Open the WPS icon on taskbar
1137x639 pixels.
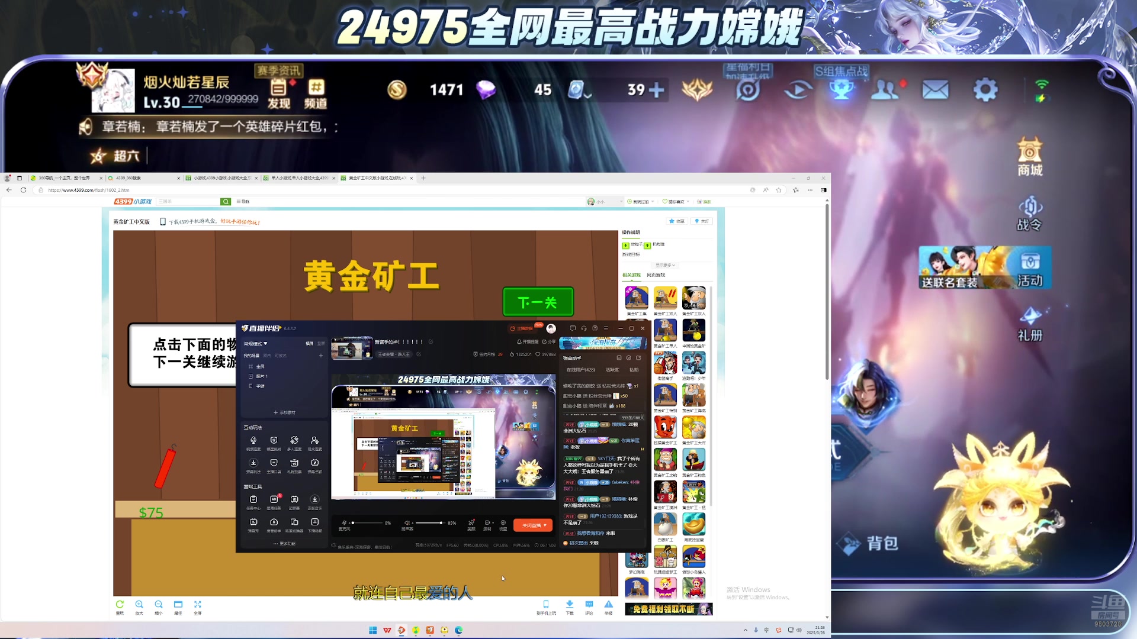[x=387, y=631]
